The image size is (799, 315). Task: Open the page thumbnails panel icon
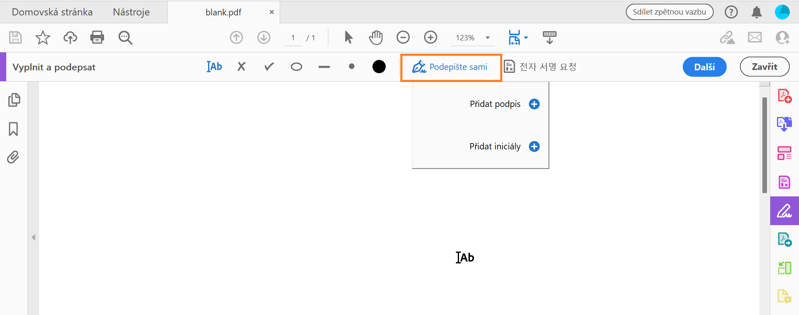click(x=14, y=100)
